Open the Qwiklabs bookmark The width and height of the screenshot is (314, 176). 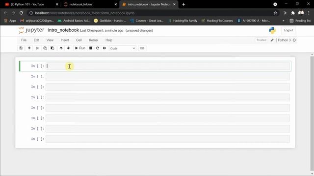[110, 21]
